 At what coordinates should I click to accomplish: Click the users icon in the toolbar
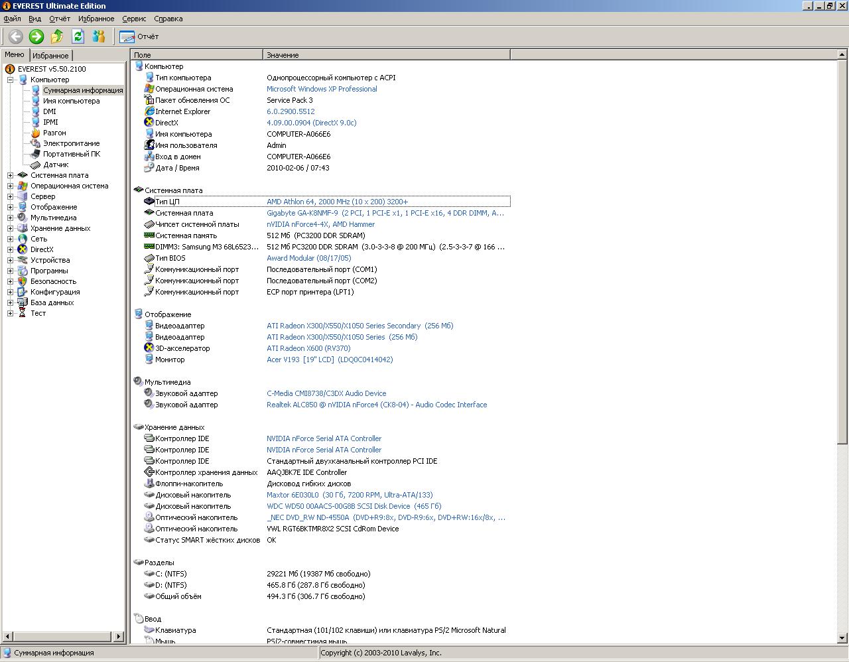pos(99,36)
